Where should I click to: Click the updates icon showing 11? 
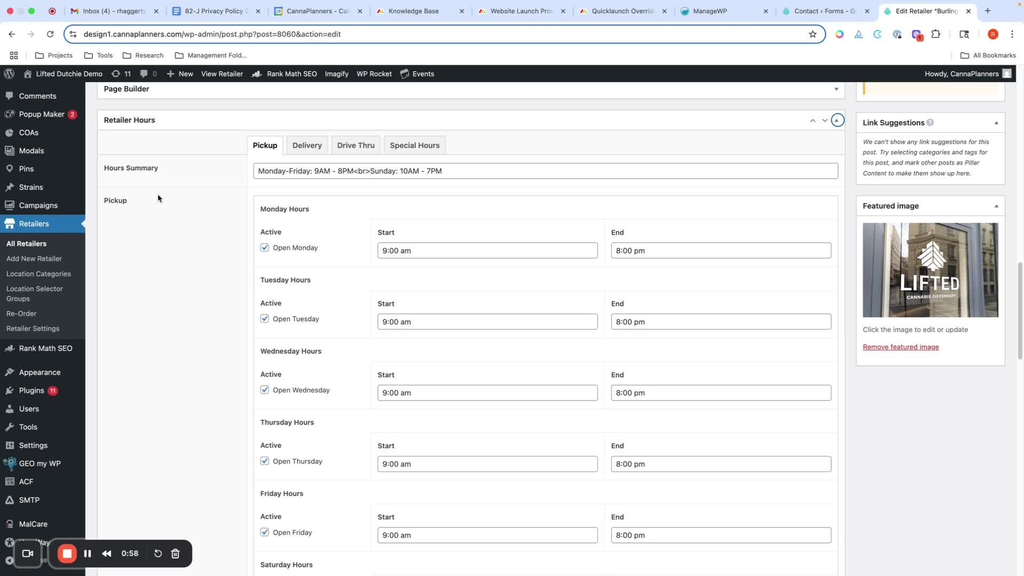[x=121, y=74]
